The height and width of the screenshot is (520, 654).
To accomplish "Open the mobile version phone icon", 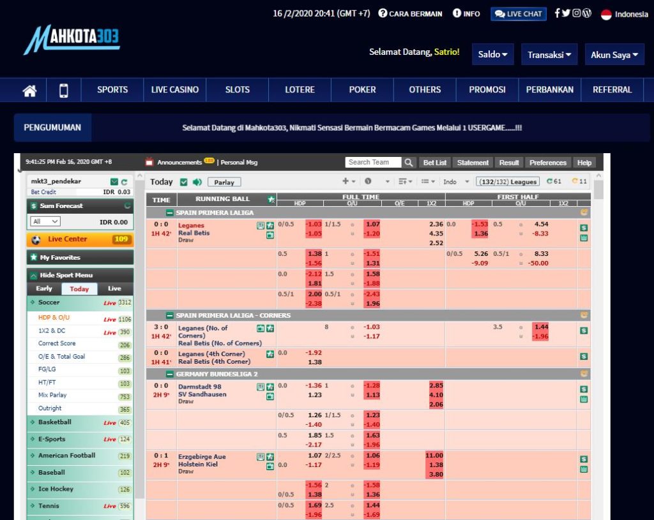I will pos(64,90).
